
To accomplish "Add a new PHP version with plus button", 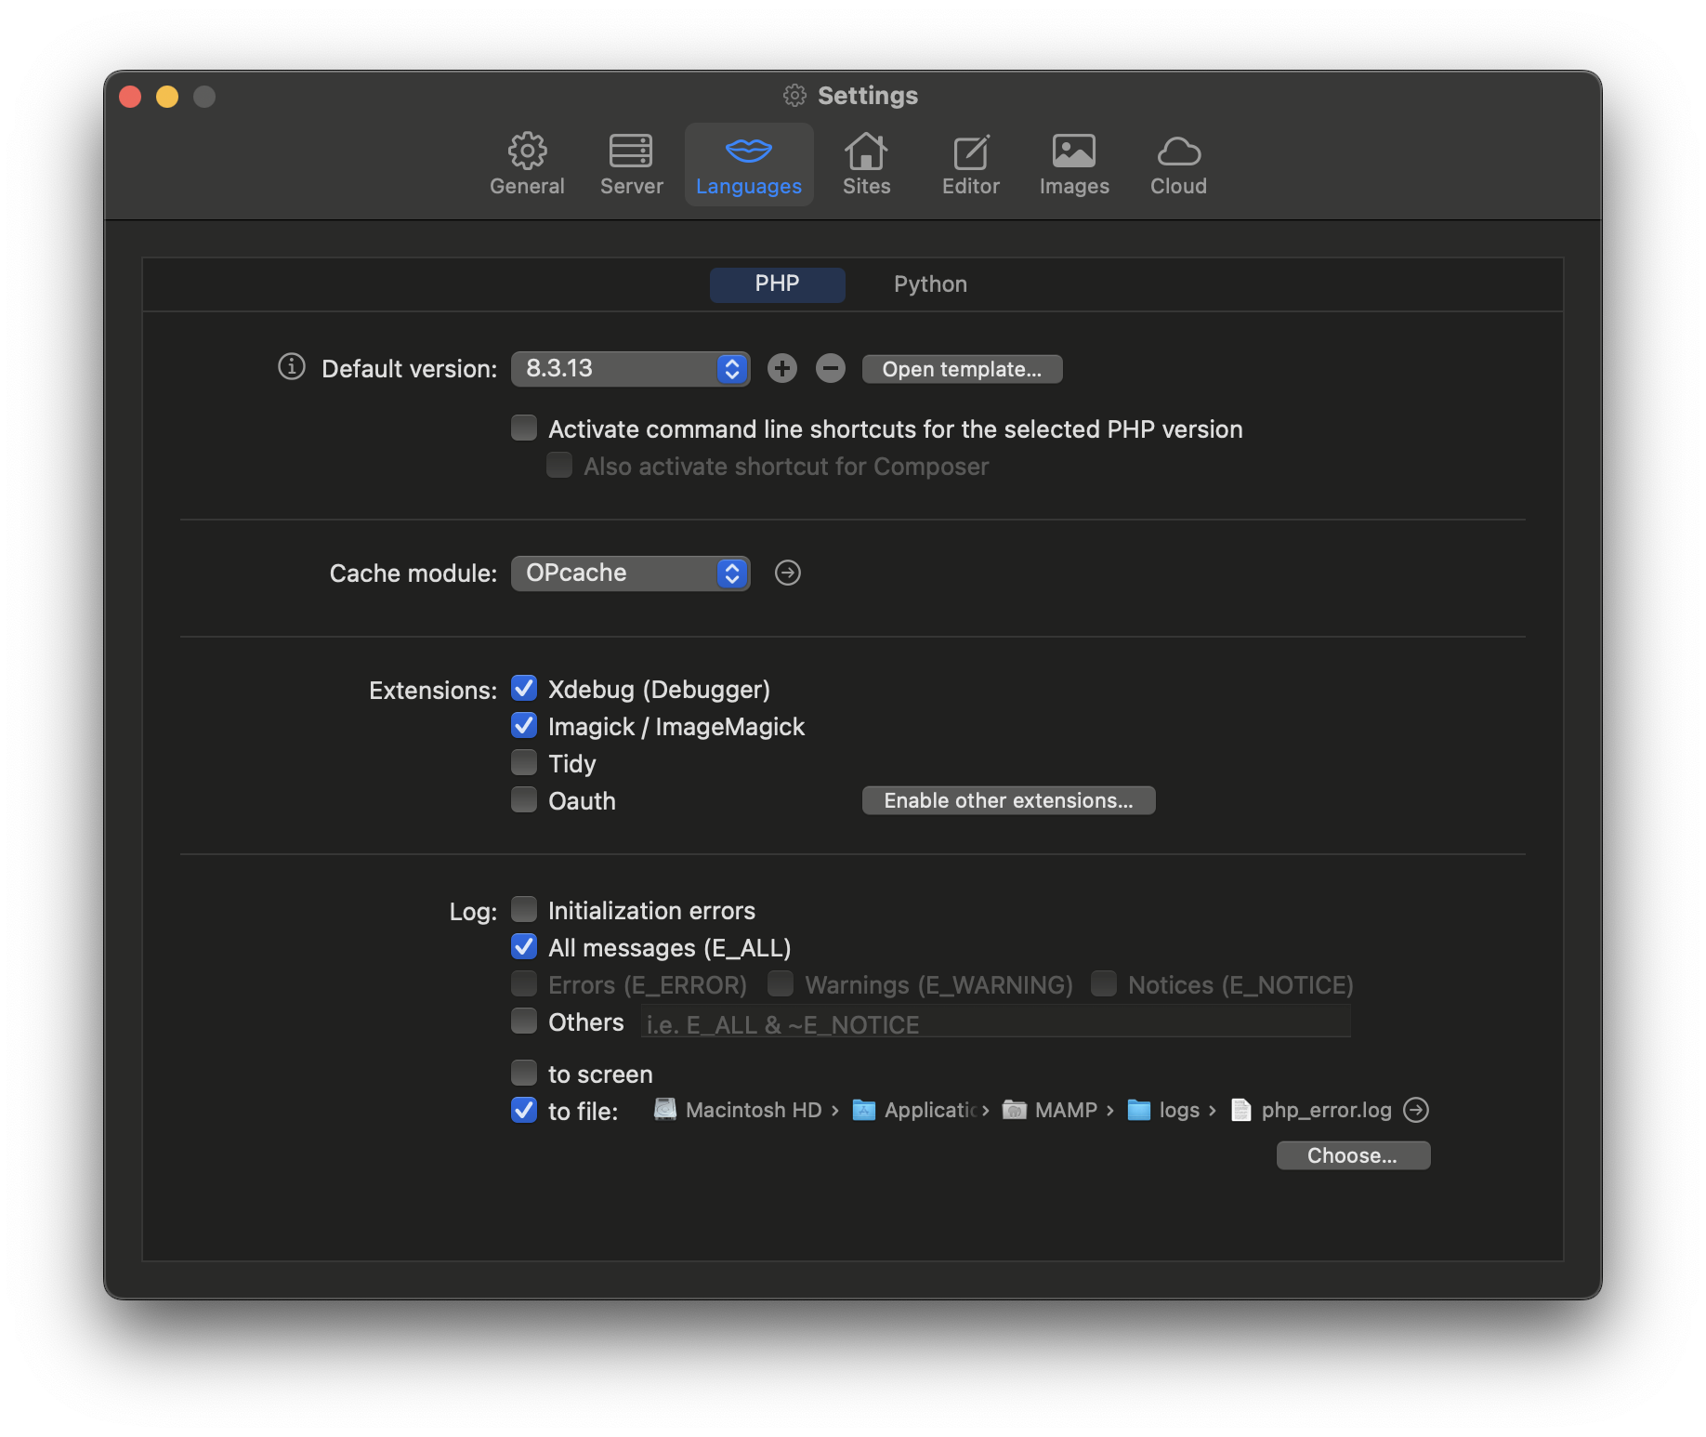I will point(781,368).
